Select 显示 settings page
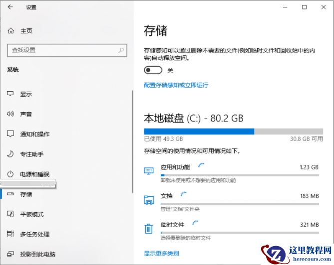The width and height of the screenshot is (334, 265). [x=26, y=94]
